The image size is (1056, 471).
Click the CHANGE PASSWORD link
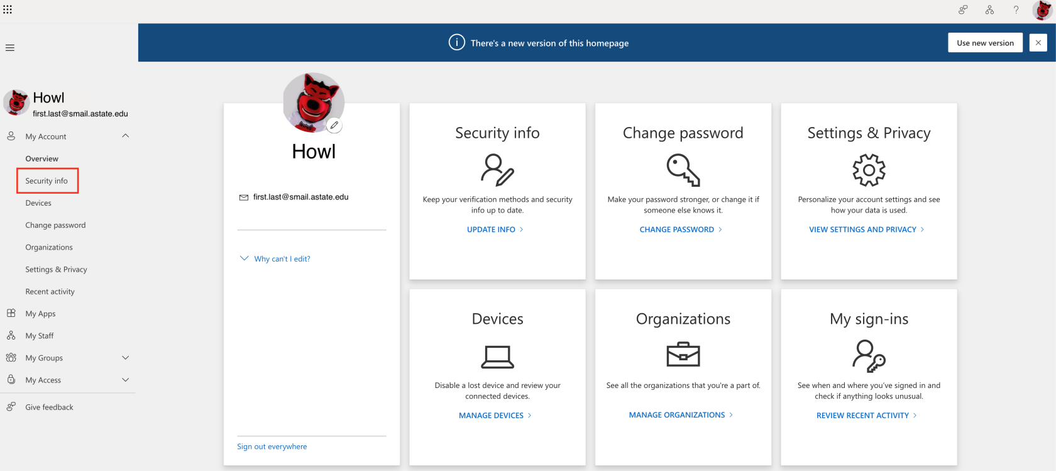[x=681, y=230]
